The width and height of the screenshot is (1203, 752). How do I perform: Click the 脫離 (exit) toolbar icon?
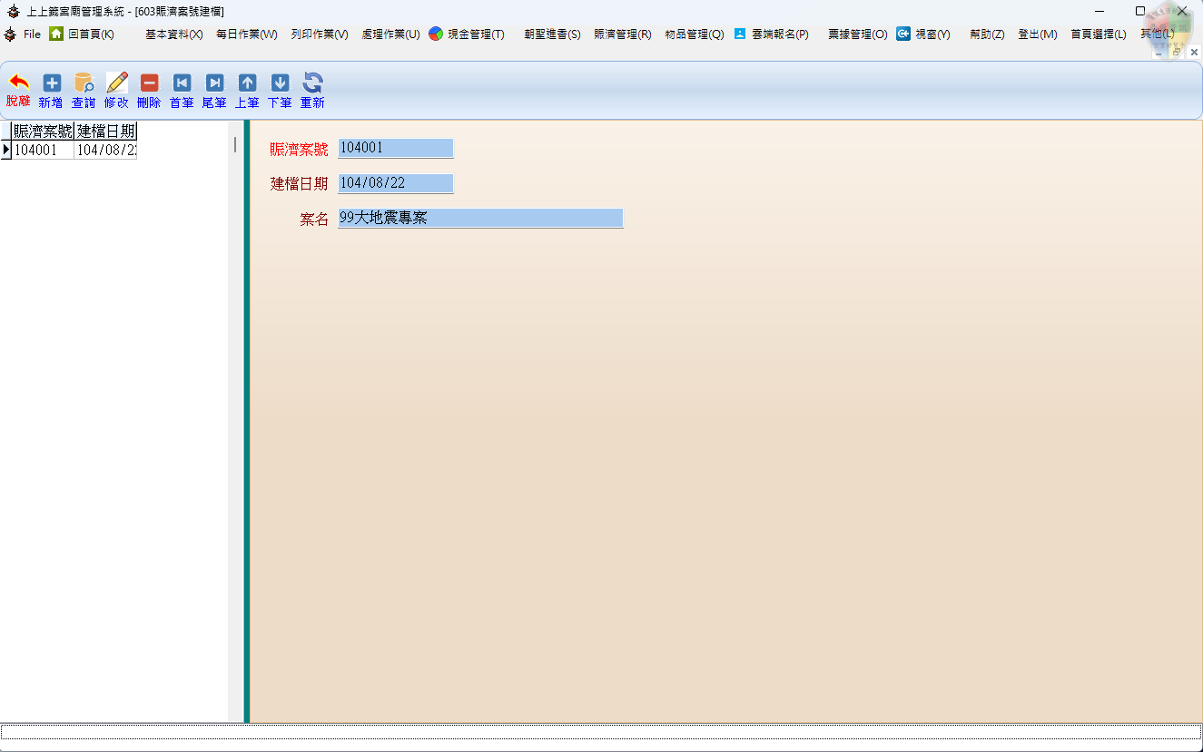pos(18,83)
